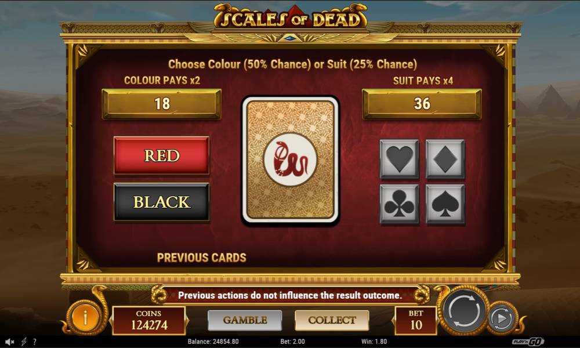Open help via question mark icon
Screen dimensions: 580x348
(35, 342)
